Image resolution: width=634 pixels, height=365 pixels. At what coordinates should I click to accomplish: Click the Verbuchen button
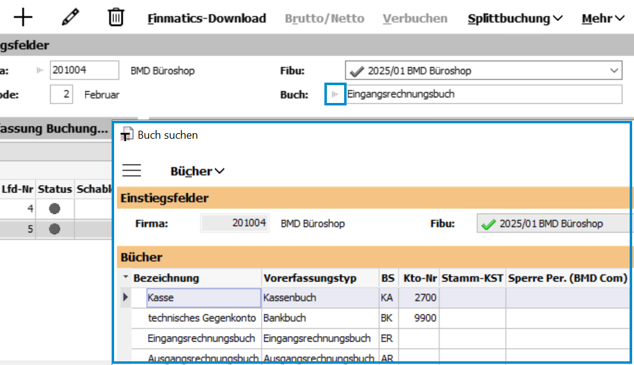point(414,18)
